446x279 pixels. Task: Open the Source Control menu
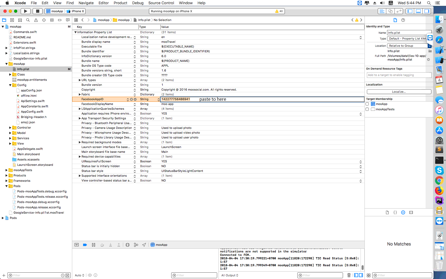[x=161, y=3]
